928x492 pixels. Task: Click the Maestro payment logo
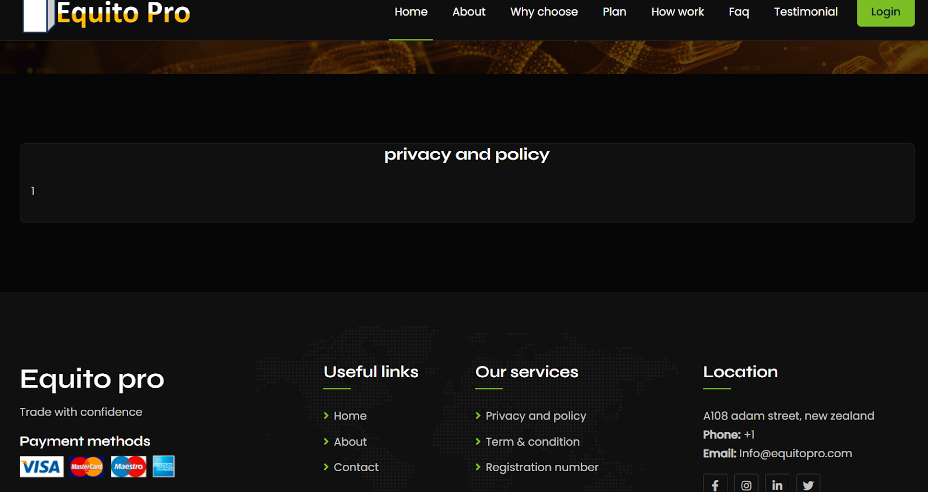pos(129,467)
